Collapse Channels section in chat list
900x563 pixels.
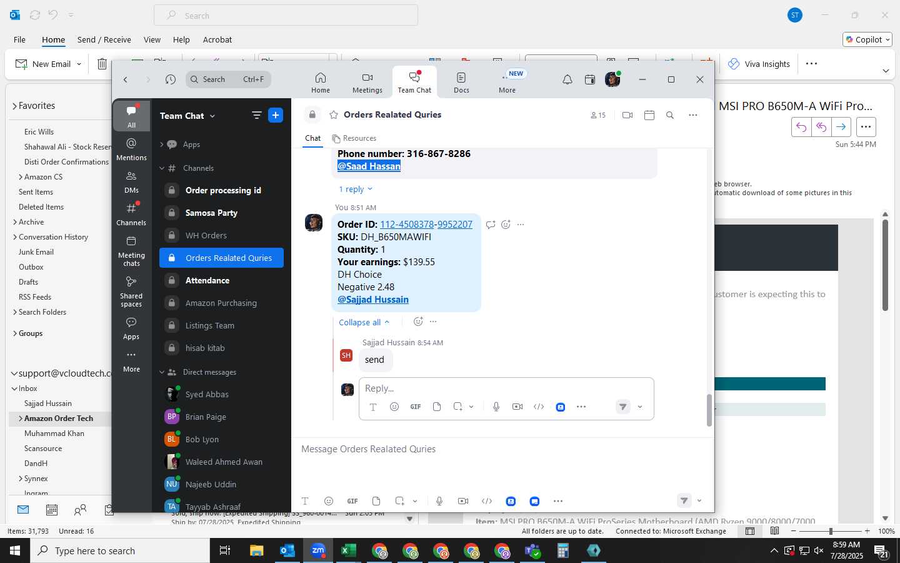[x=162, y=168]
